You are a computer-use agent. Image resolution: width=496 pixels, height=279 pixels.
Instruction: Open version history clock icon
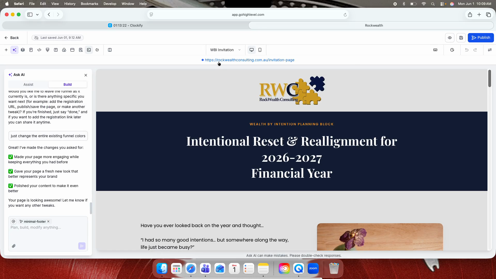452,50
